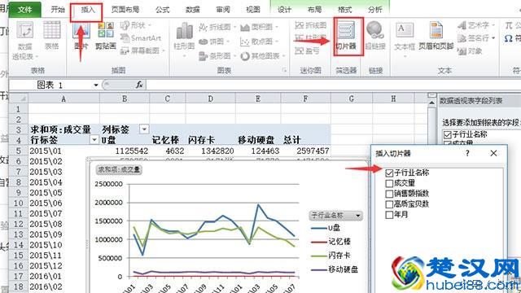Open the Name Box dropdown arrow
521x293 pixels.
coord(96,85)
